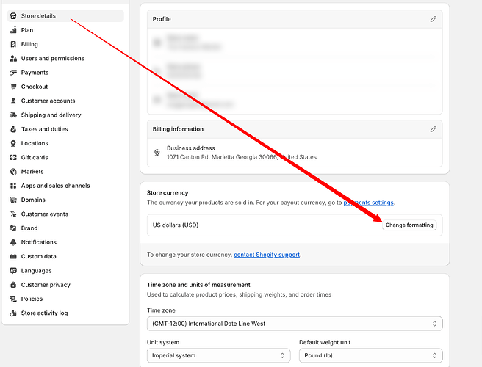Go to Taxes and duties settings
Screen dimensions: 482x367
pyautogui.click(x=44, y=129)
